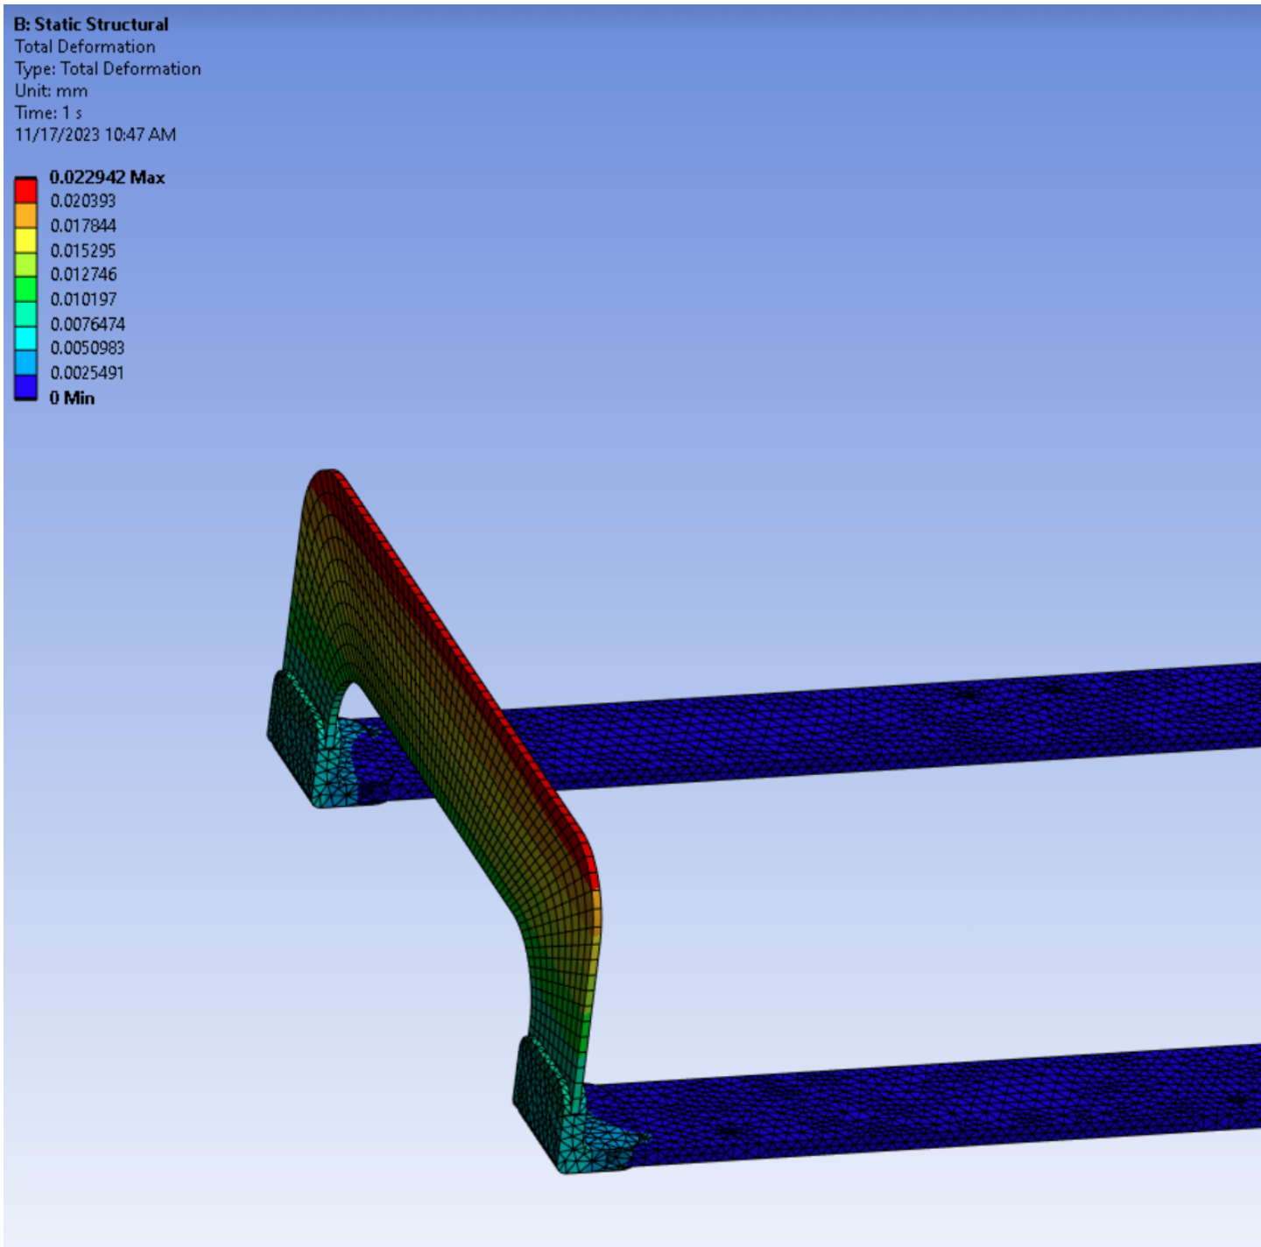Screen dimensions: 1261x1247
Task: Select the '0.017844' legend value
Action: [x=83, y=226]
